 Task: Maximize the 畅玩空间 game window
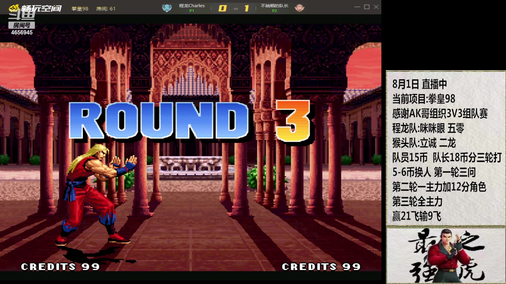pyautogui.click(x=367, y=7)
